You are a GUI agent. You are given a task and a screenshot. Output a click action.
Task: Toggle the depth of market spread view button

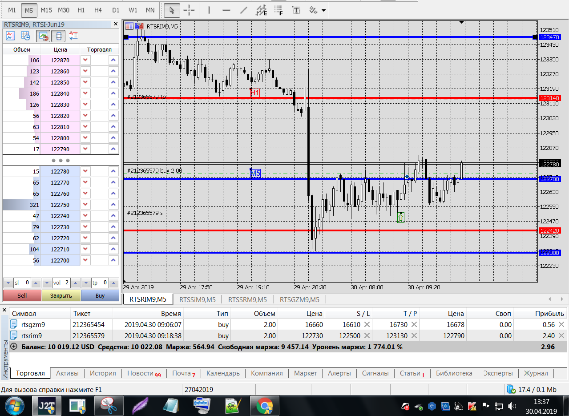[59, 36]
